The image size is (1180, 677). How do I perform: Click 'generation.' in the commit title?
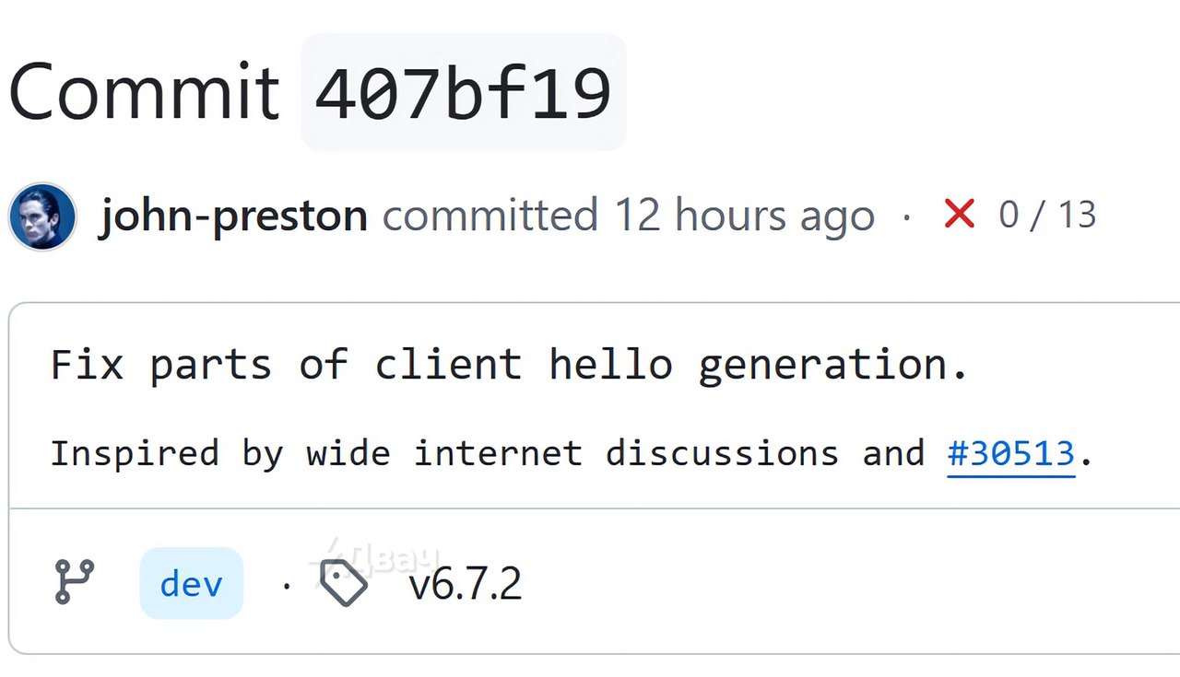[x=832, y=367]
